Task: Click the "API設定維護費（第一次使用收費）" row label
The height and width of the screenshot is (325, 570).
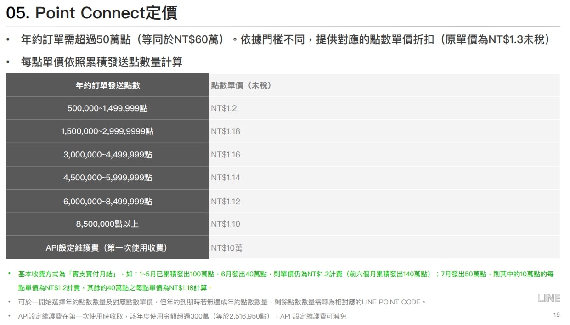Action: pos(107,248)
